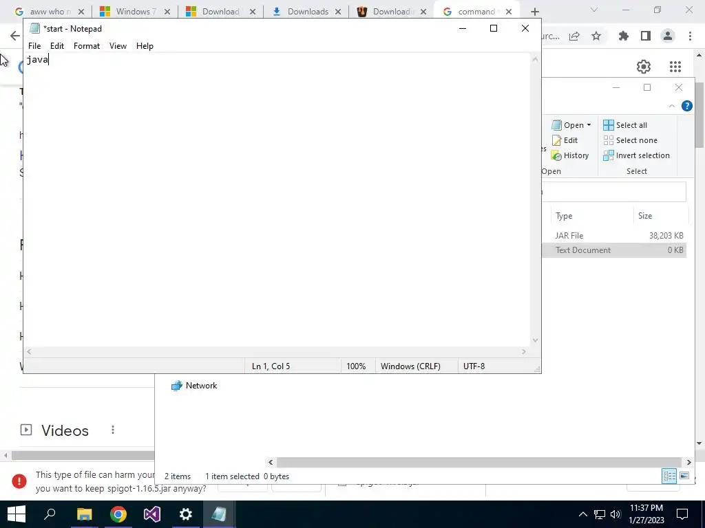
Task: Open Google apps grid icon
Action: (675, 67)
